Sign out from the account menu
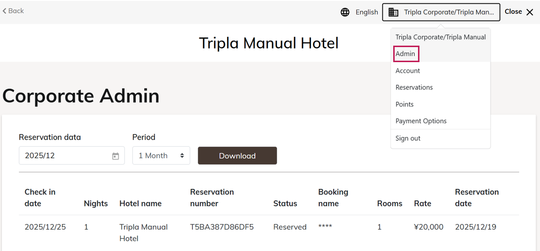Image resolution: width=540 pixels, height=251 pixels. pos(408,138)
